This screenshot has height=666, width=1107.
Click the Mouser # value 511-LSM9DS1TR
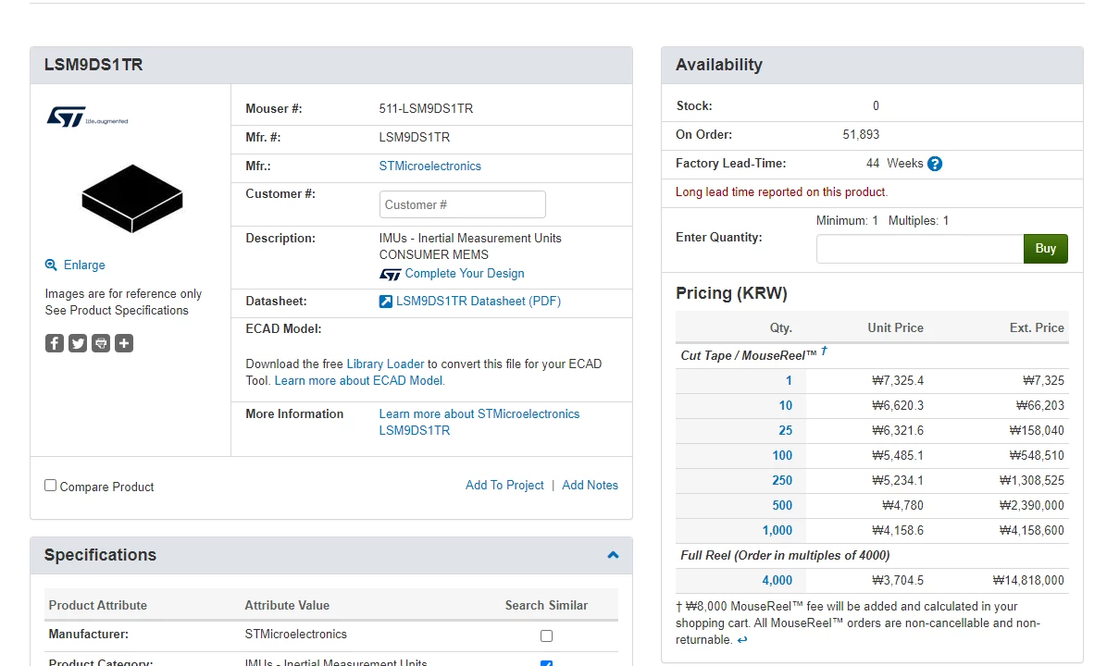pyautogui.click(x=426, y=108)
